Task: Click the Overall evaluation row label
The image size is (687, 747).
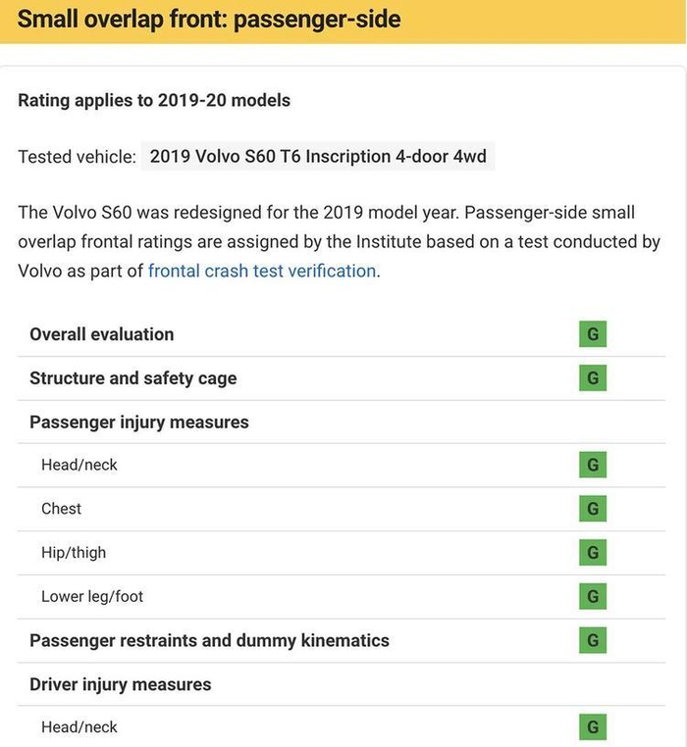Action: pyautogui.click(x=101, y=334)
